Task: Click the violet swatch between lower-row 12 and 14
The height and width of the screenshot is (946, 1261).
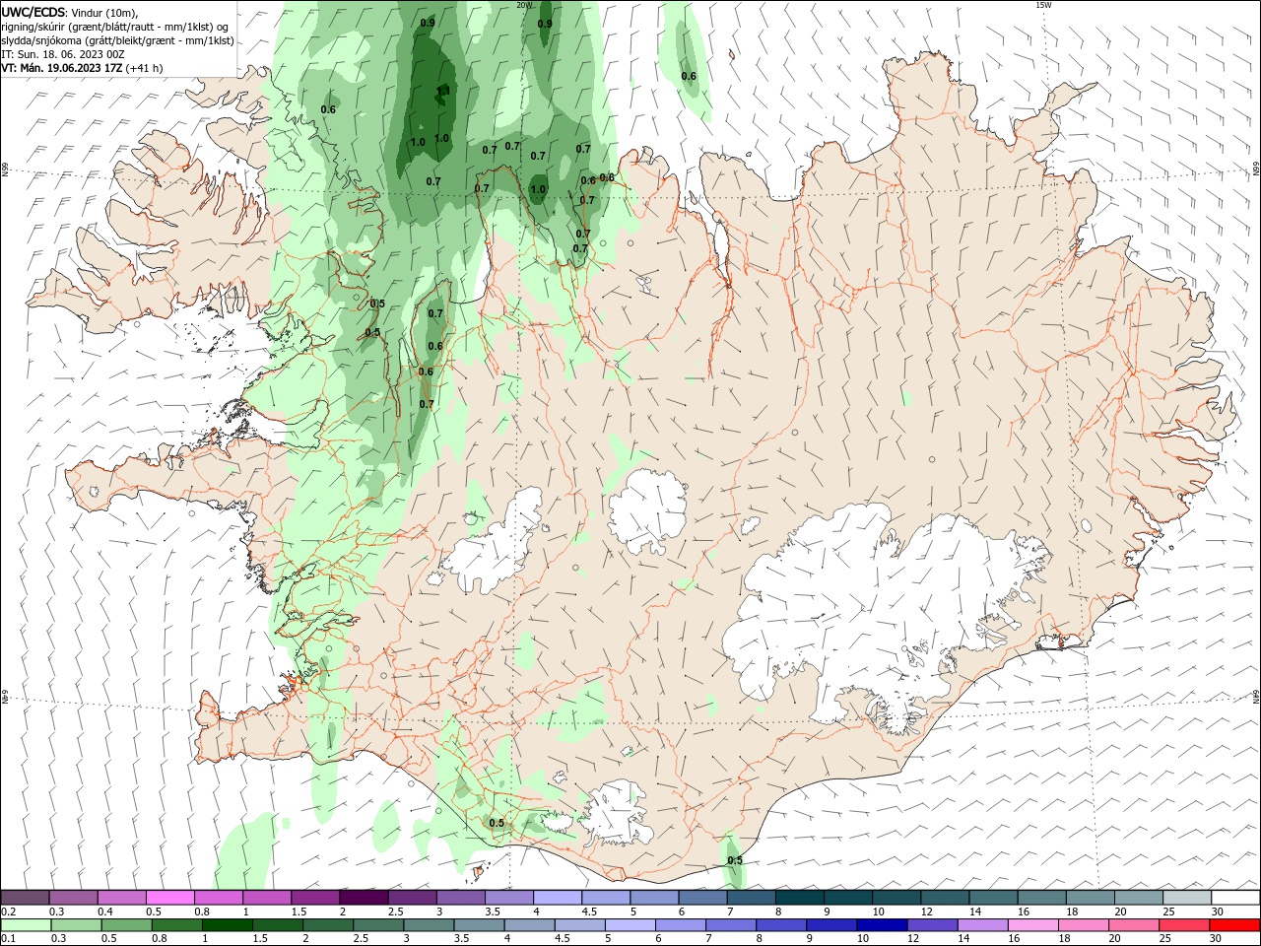Action: (931, 925)
